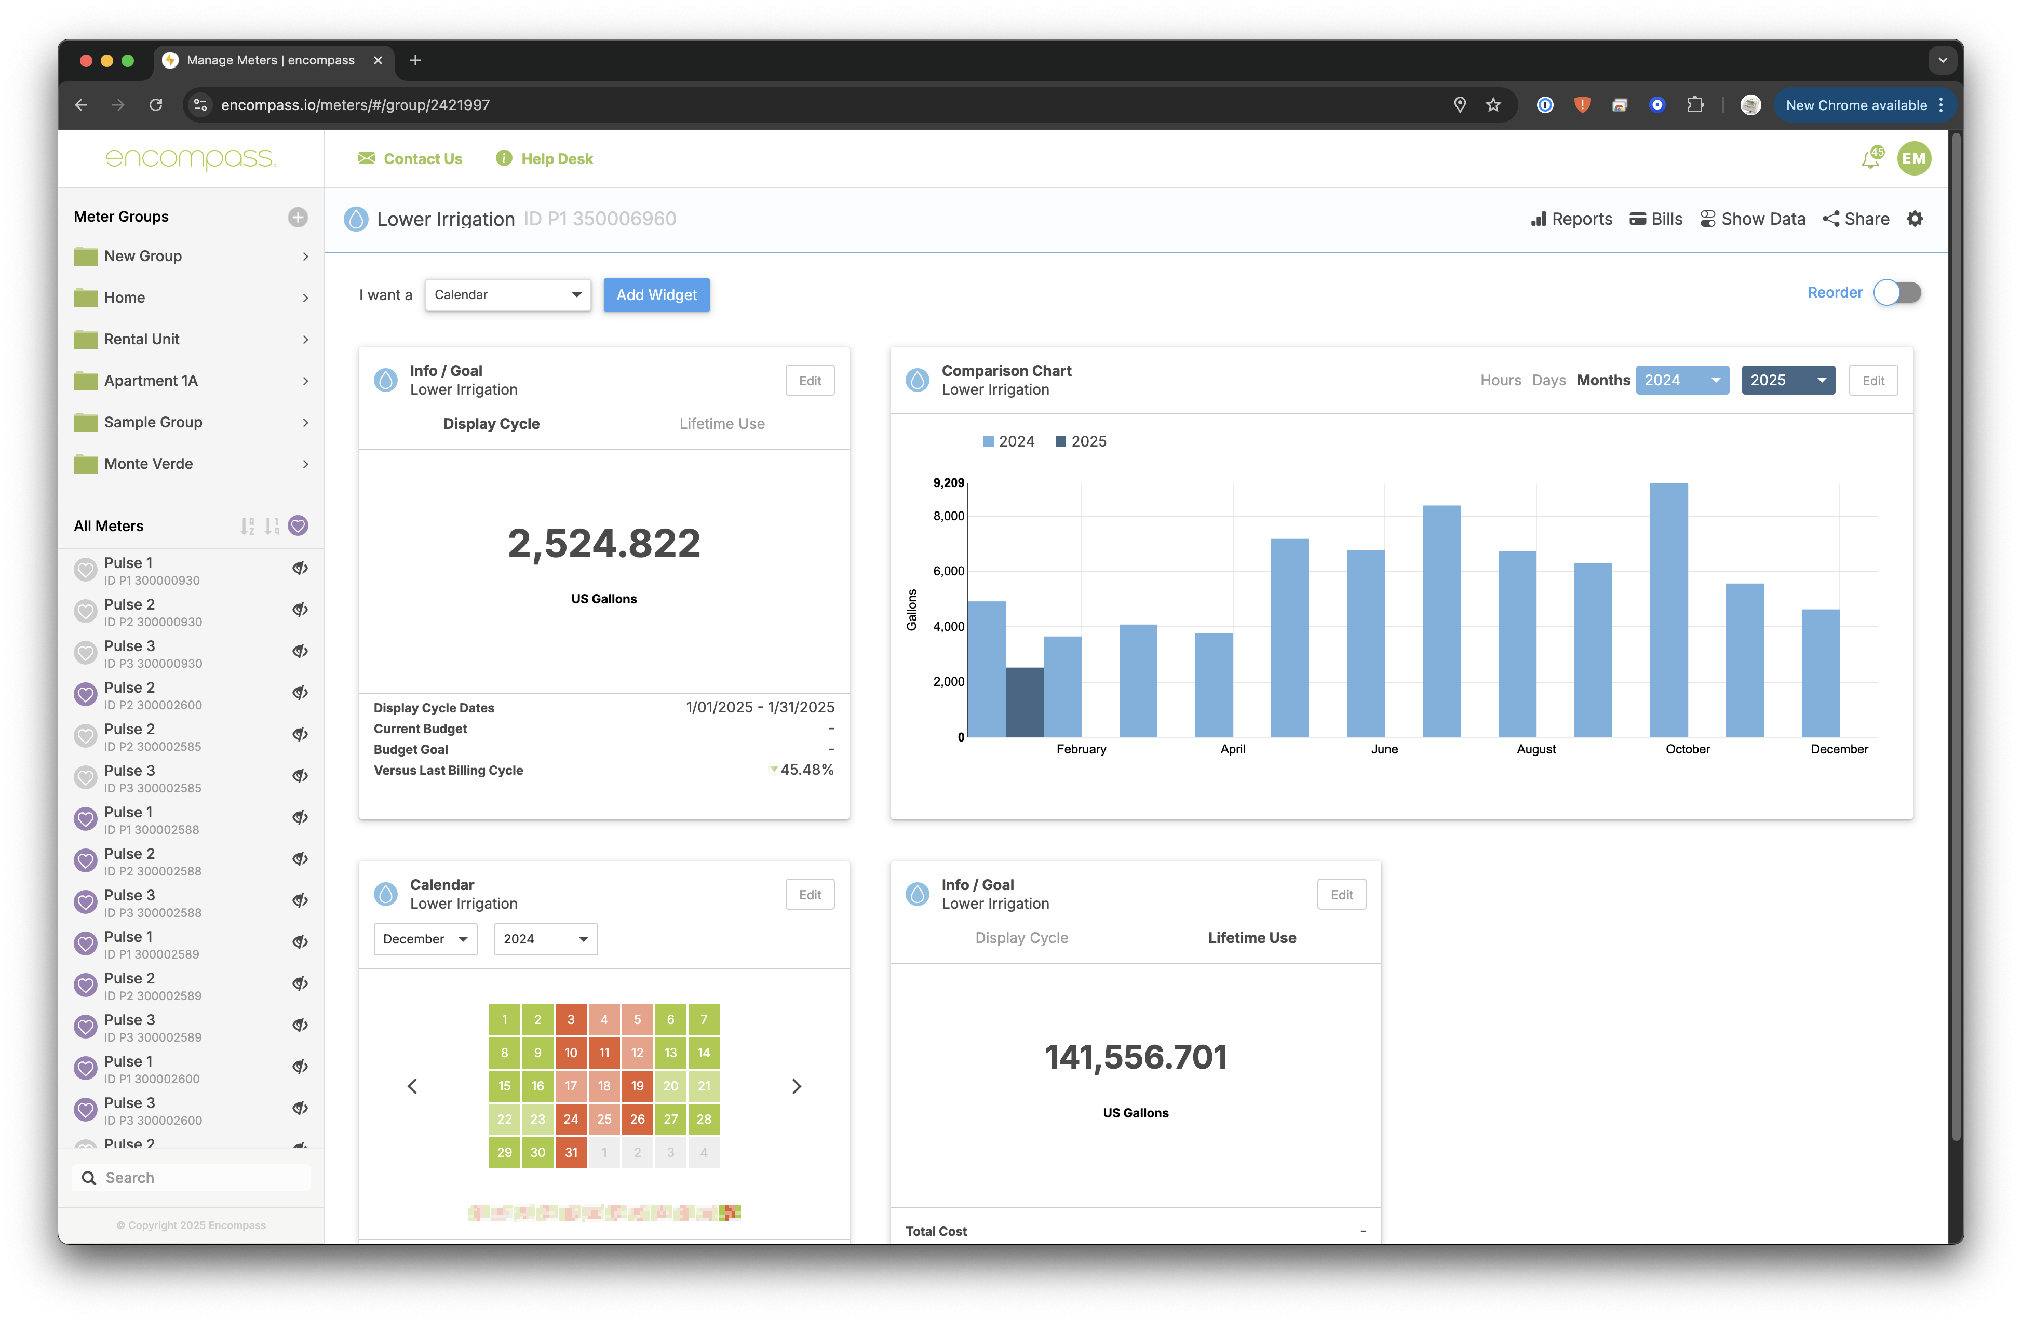Open the widget type Calendar dropdown
Viewport: 2022px width, 1321px height.
coord(507,295)
